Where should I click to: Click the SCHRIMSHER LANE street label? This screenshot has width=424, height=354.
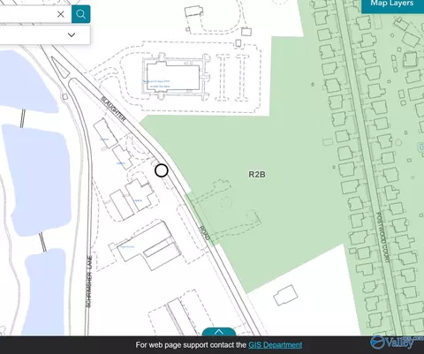(x=88, y=282)
